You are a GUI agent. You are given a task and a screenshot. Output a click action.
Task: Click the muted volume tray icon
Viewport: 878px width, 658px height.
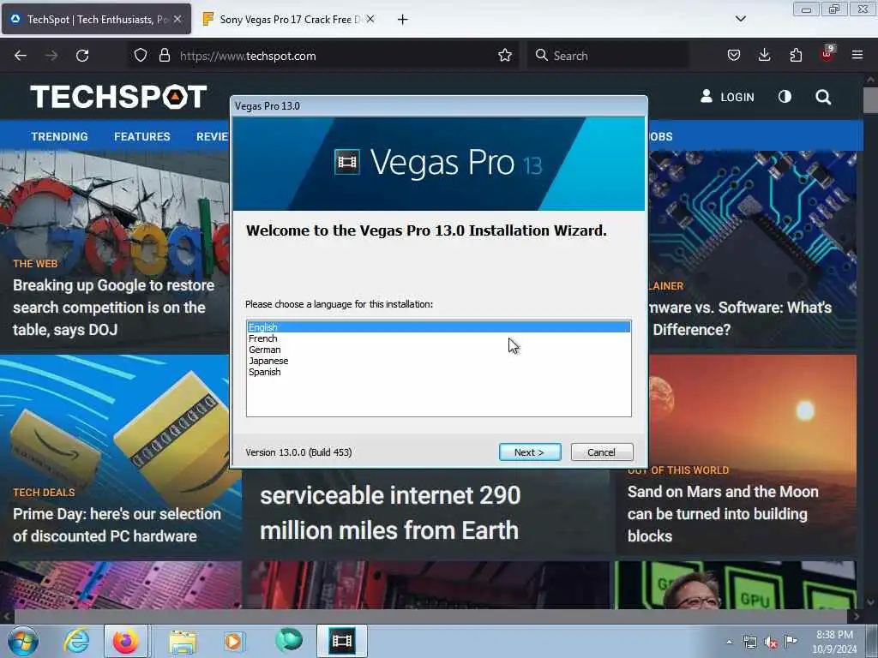tap(771, 642)
